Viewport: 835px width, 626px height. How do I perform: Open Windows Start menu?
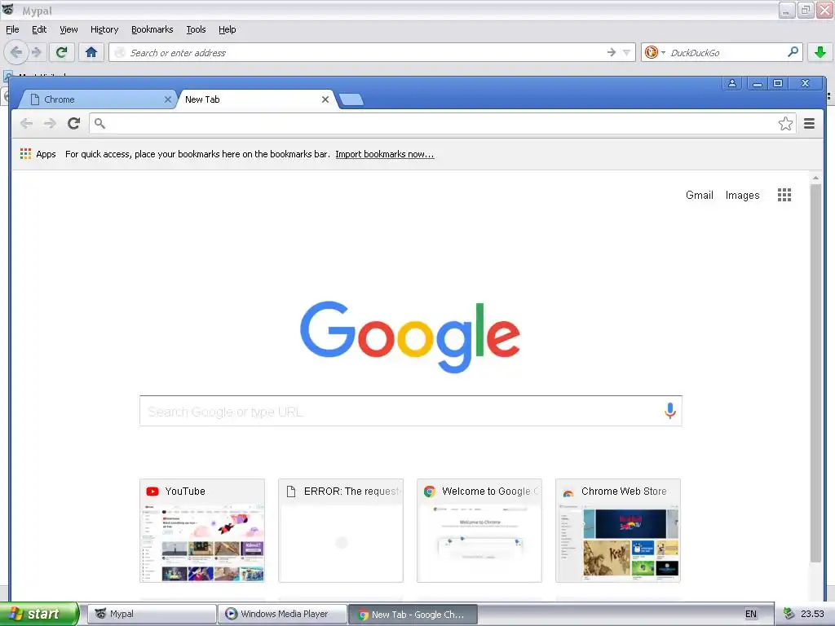pyautogui.click(x=39, y=614)
